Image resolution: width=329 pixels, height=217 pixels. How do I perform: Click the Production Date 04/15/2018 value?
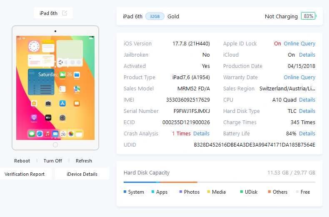(x=302, y=66)
